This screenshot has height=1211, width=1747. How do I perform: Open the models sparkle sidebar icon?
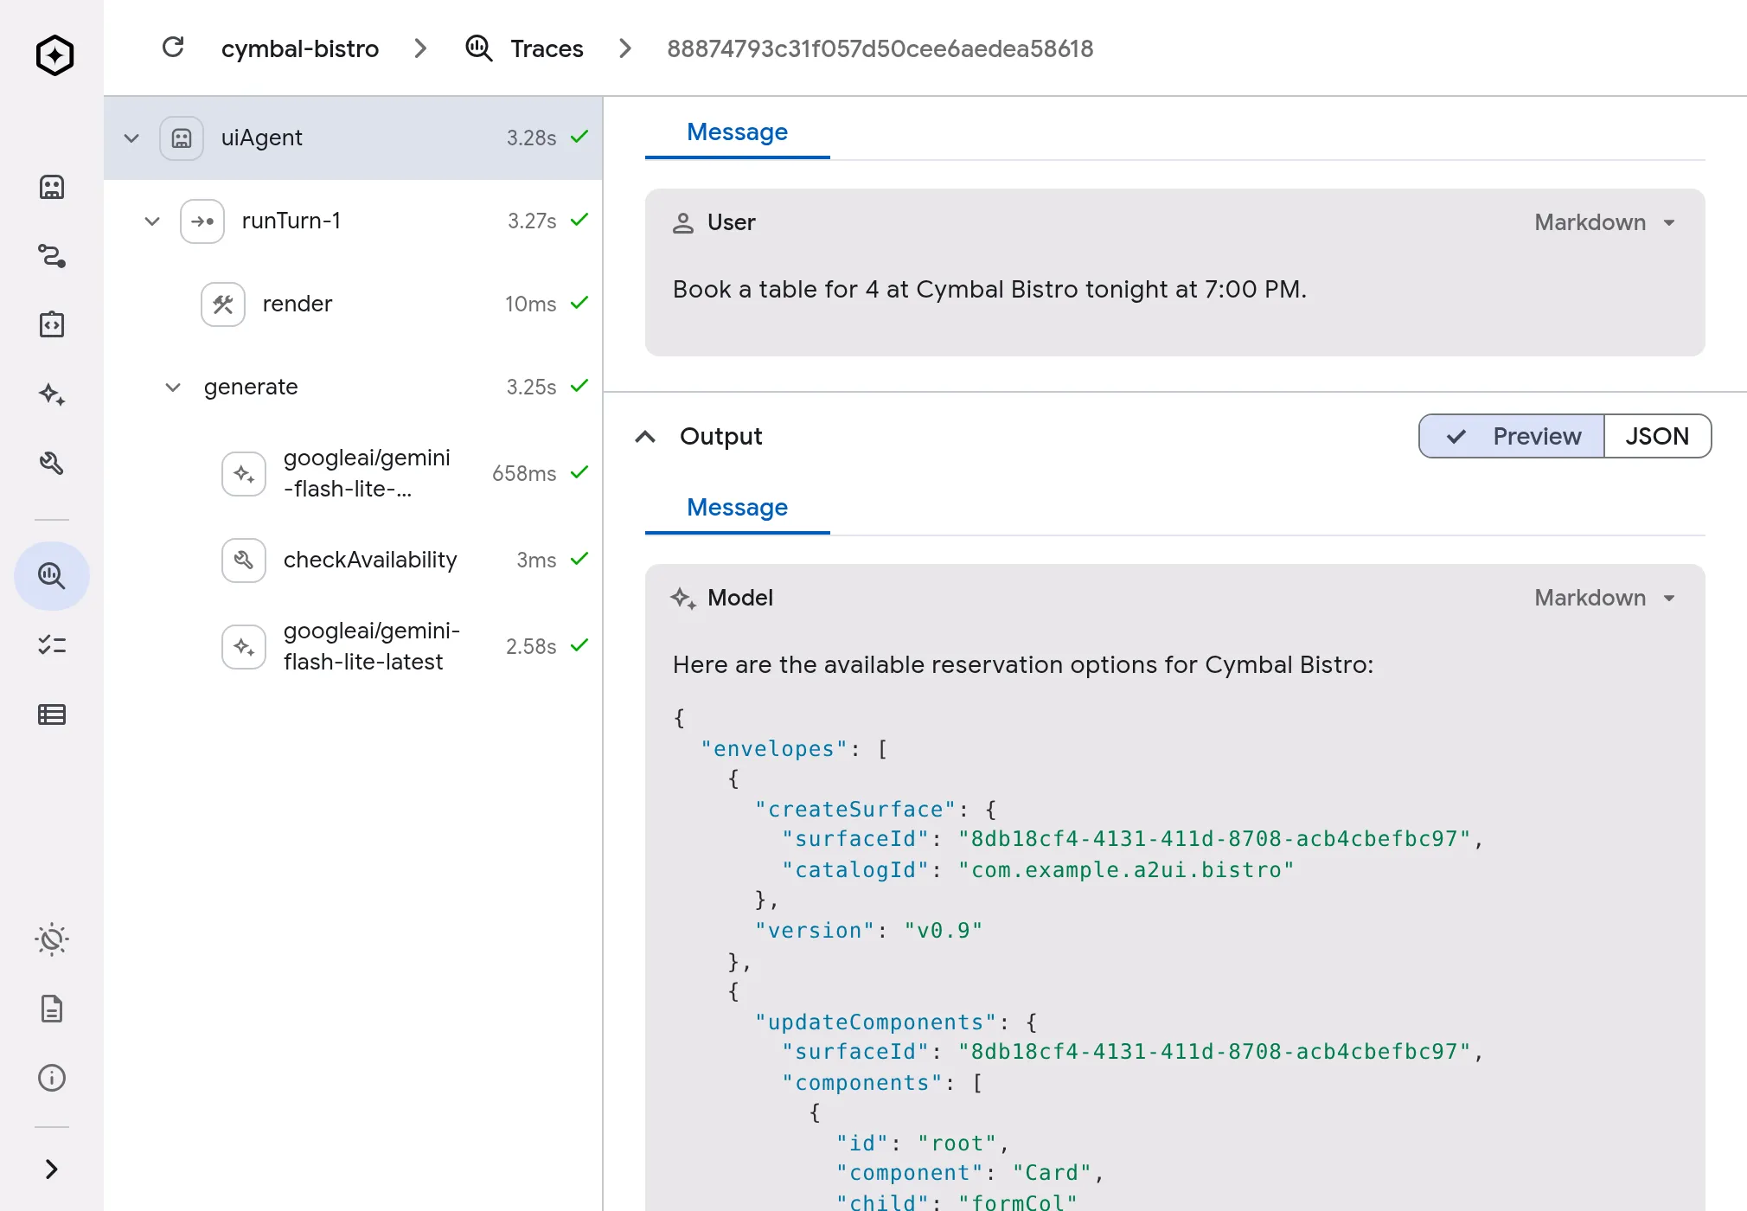click(x=52, y=394)
